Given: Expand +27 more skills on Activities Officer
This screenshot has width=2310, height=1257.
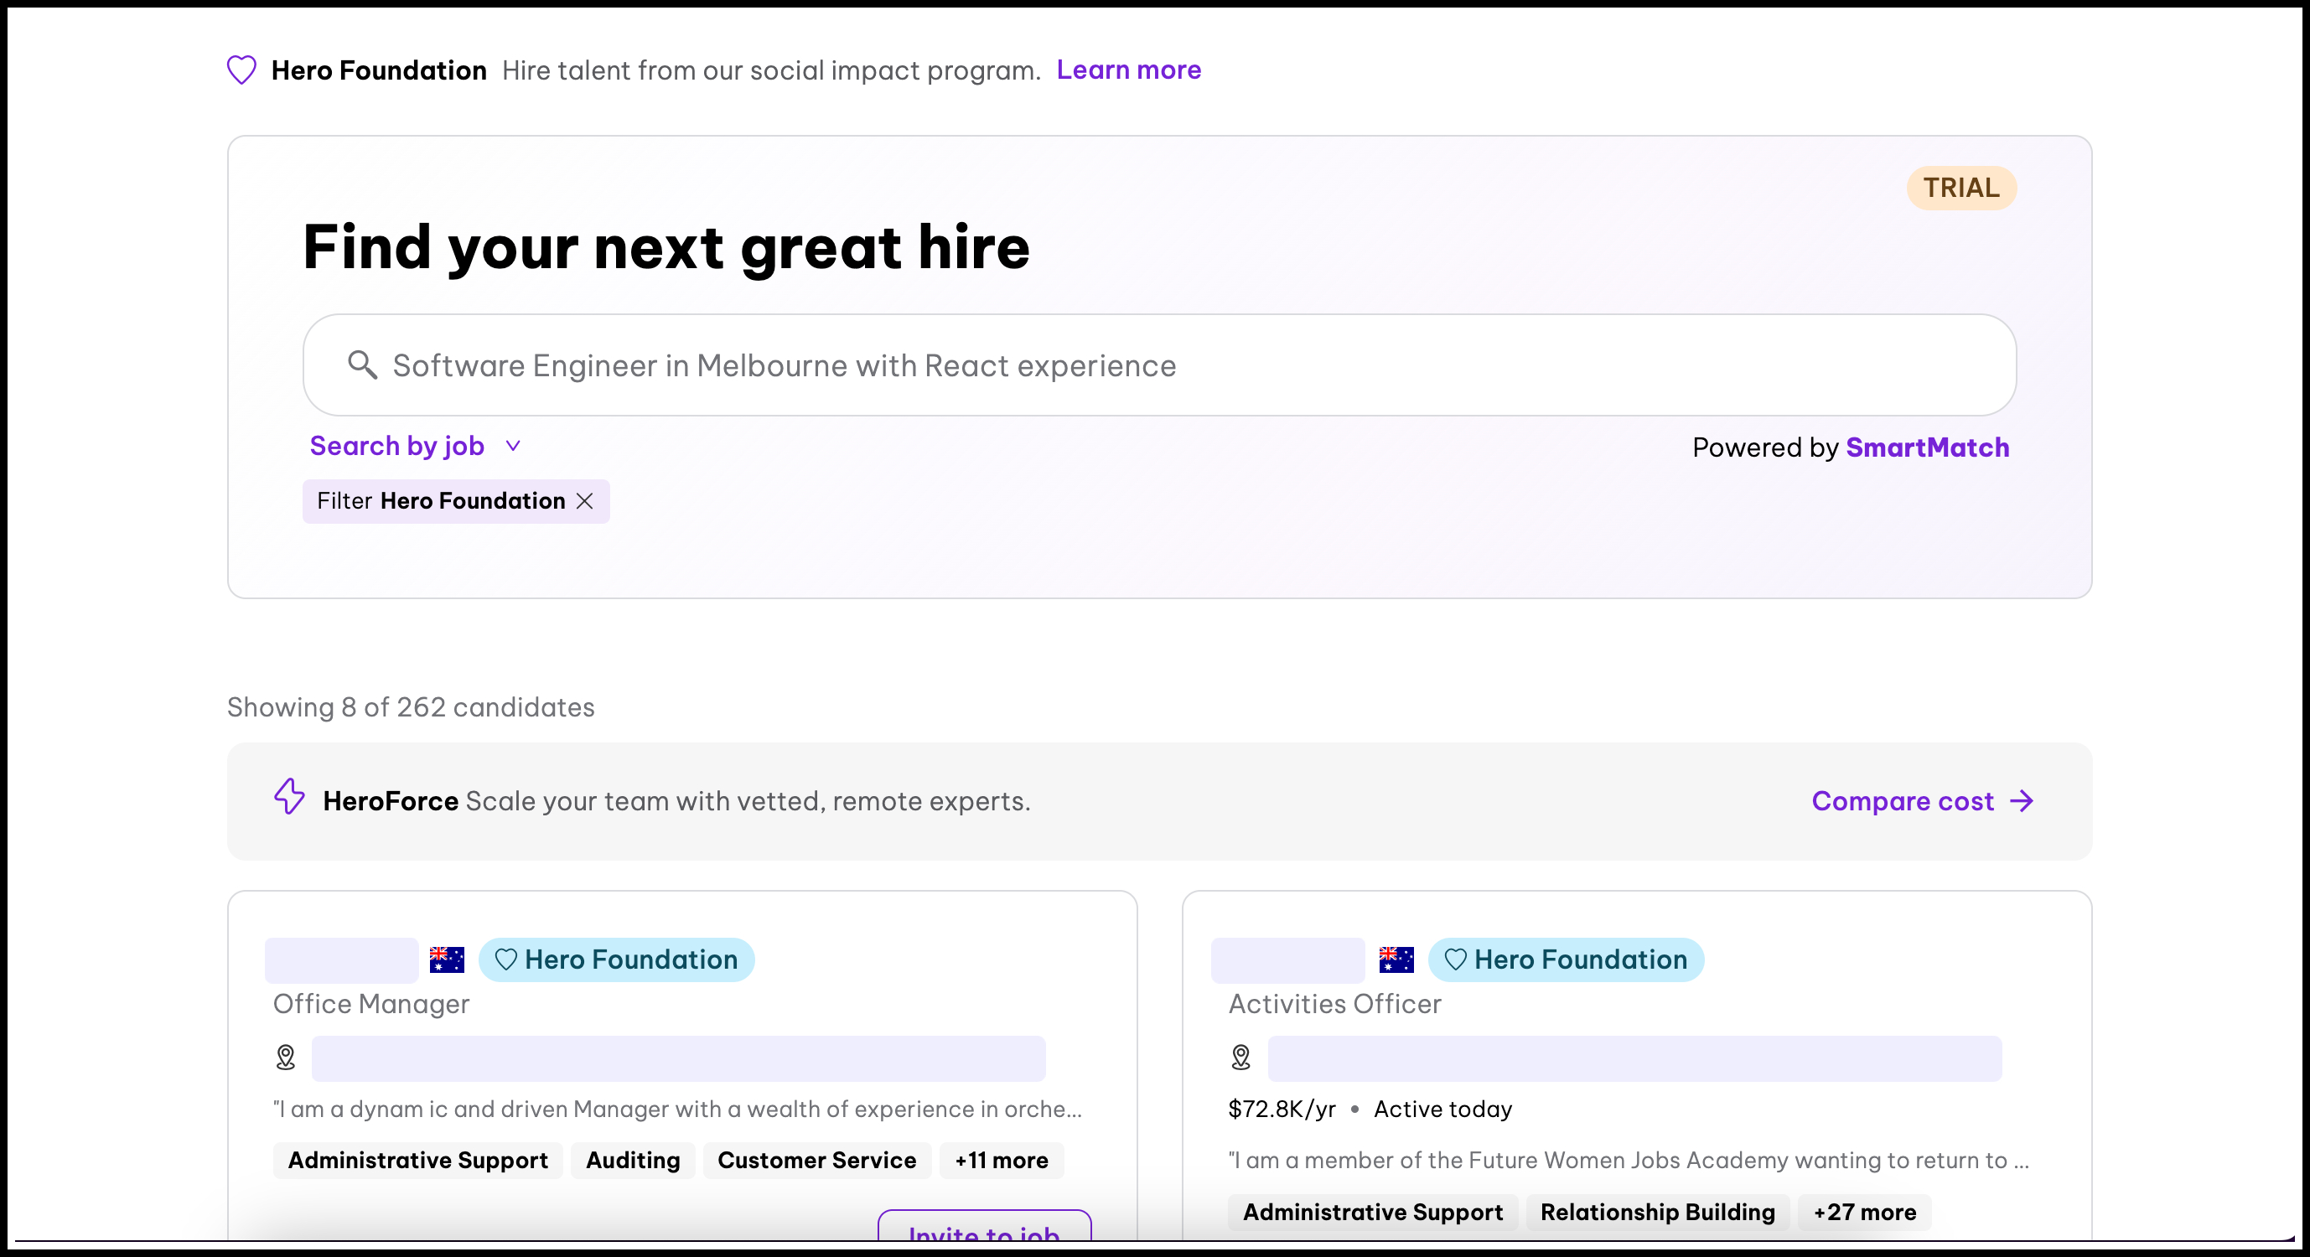Looking at the screenshot, I should coord(1864,1213).
